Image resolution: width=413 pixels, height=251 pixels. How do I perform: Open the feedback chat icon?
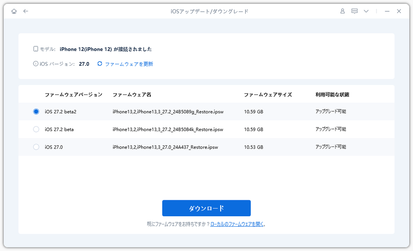[355, 11]
